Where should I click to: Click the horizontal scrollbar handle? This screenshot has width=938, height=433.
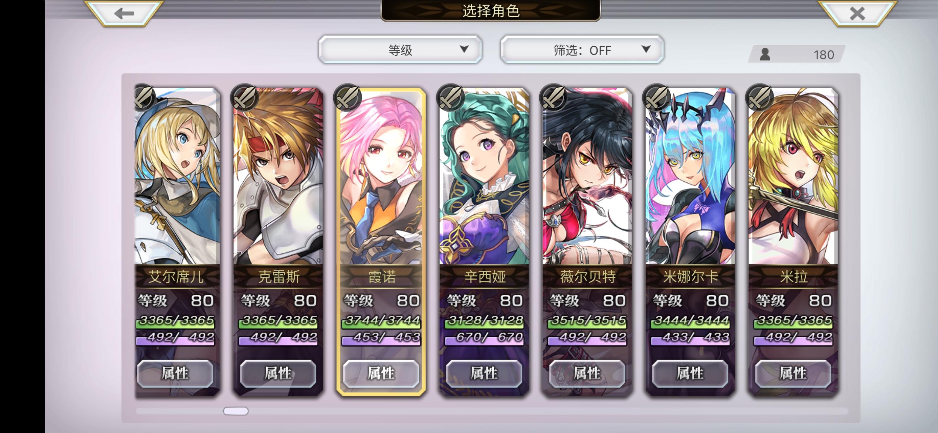click(x=236, y=411)
